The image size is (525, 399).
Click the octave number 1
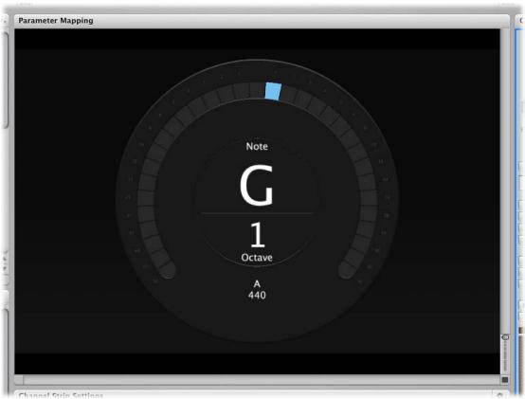pyautogui.click(x=257, y=235)
